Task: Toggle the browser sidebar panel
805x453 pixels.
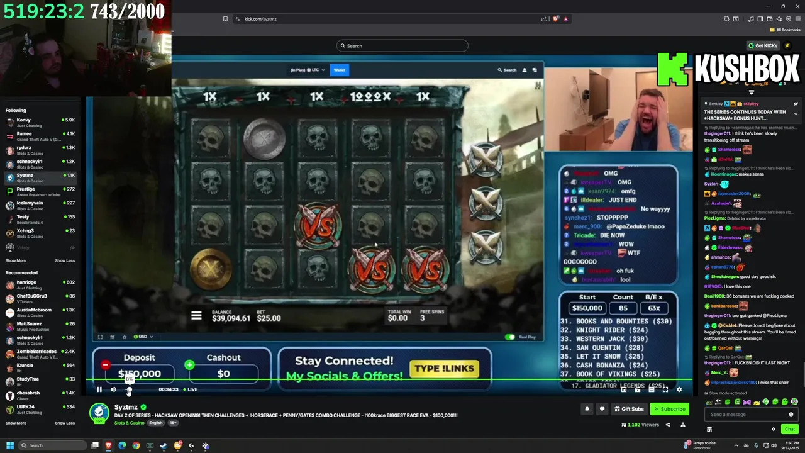Action: tap(760, 19)
